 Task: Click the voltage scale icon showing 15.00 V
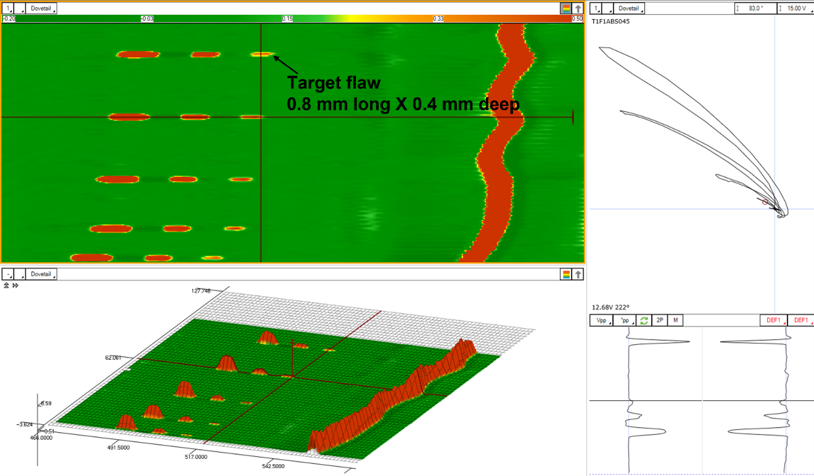click(795, 8)
